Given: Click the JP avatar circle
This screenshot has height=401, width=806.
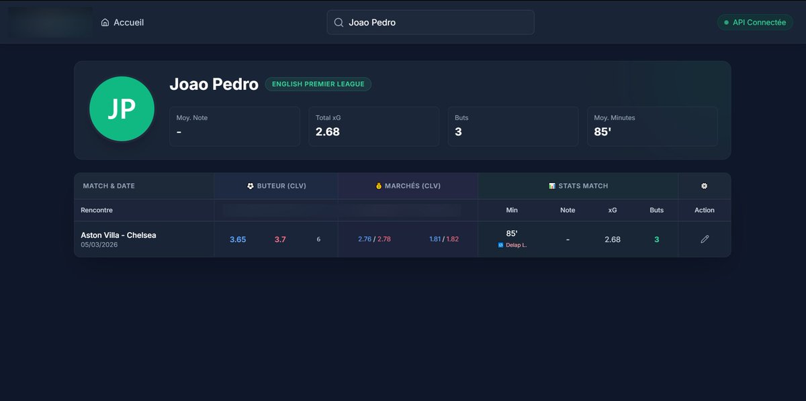Looking at the screenshot, I should pos(122,109).
